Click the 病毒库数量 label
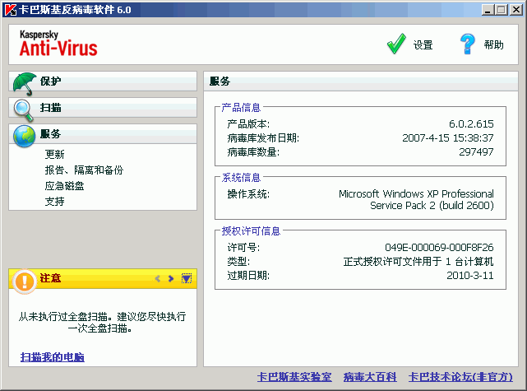The image size is (527, 391). (x=253, y=152)
